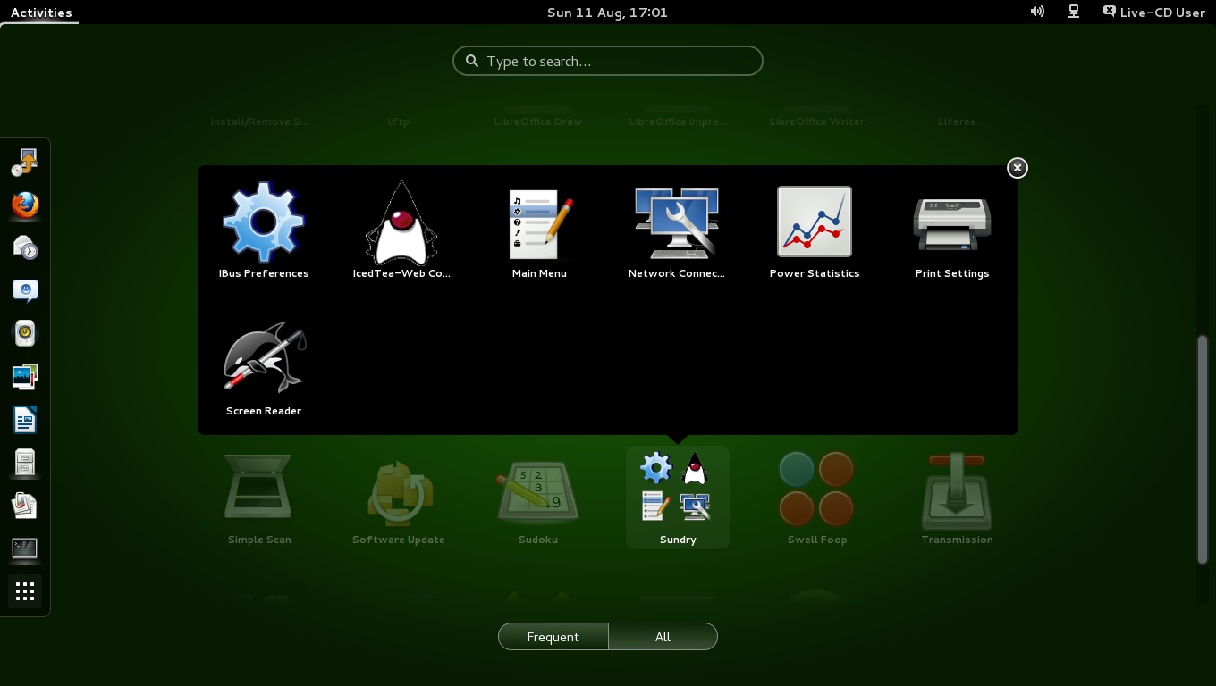The image size is (1216, 686).
Task: Click the Show Applications grid icon
Action: coord(25,591)
